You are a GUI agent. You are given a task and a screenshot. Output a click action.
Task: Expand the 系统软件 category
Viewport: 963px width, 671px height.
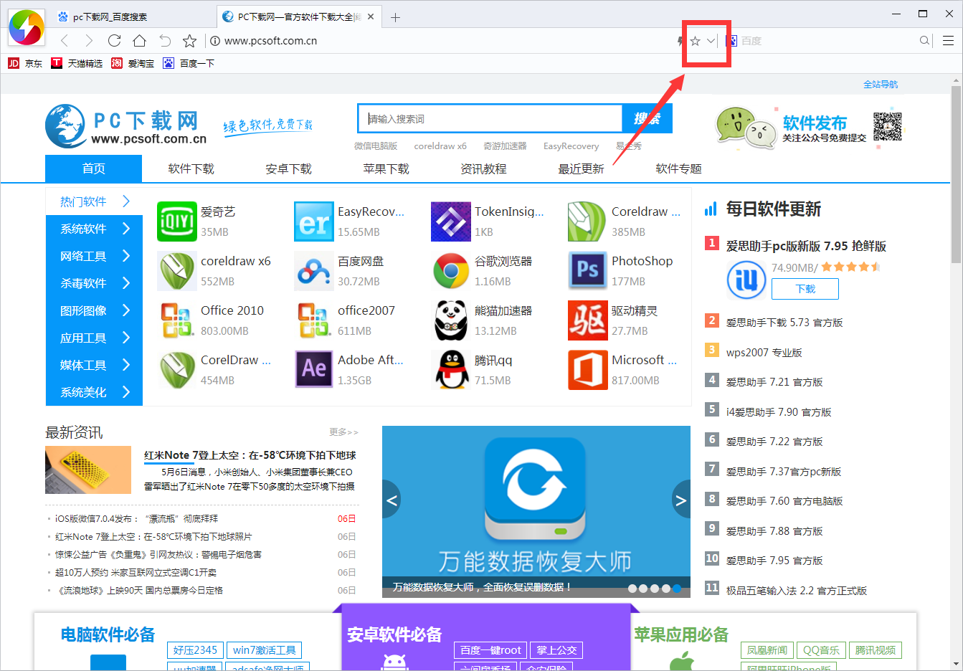tap(94, 229)
